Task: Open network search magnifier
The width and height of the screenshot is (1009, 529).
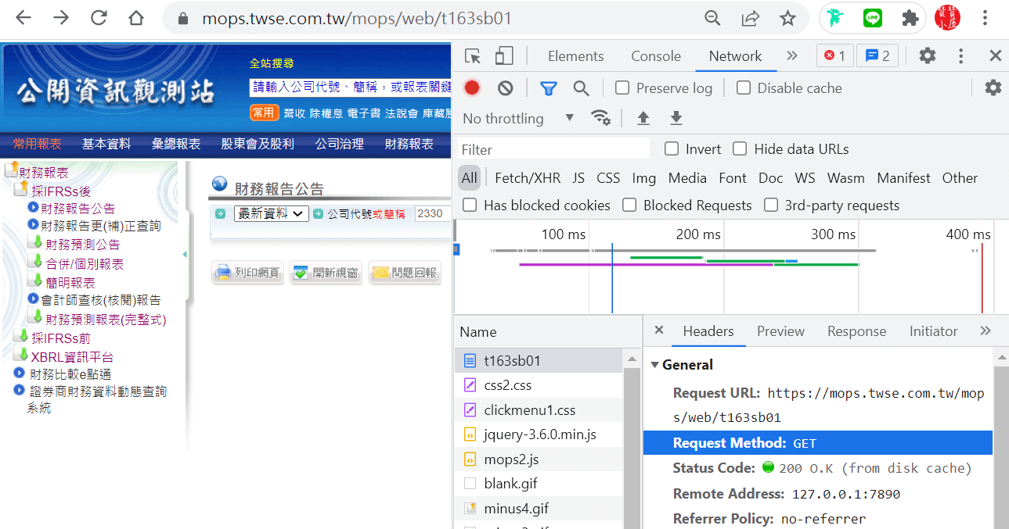Action: [x=581, y=88]
